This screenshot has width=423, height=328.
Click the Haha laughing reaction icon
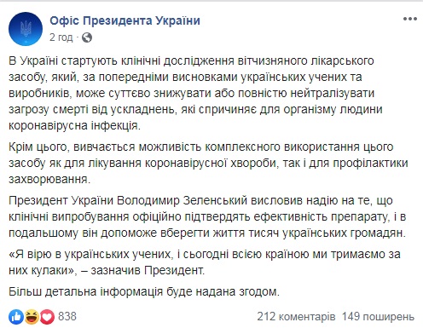coord(32,317)
